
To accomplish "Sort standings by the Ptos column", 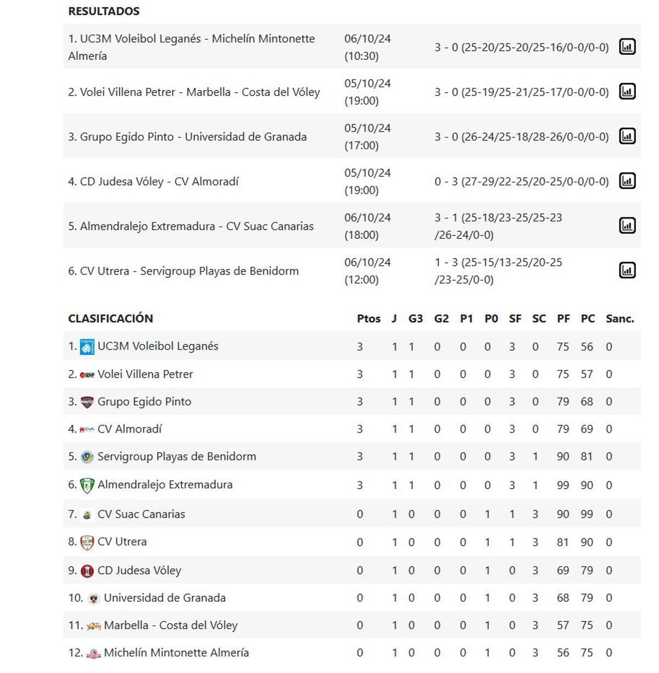I will click(370, 318).
